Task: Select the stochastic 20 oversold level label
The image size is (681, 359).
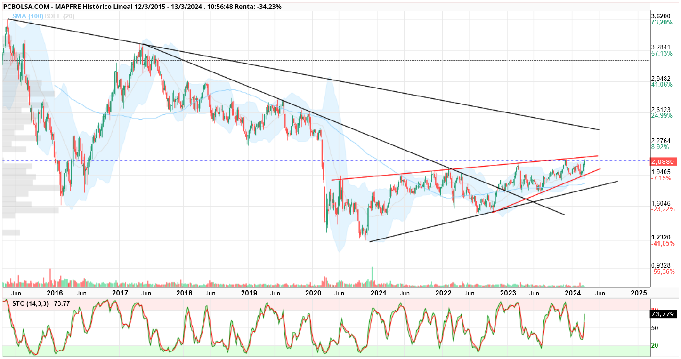Action: pyautogui.click(x=655, y=345)
